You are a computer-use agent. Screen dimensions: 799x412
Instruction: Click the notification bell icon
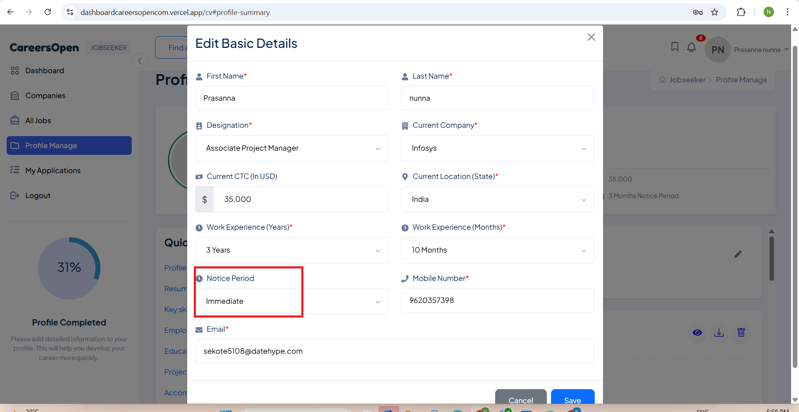pyautogui.click(x=691, y=47)
